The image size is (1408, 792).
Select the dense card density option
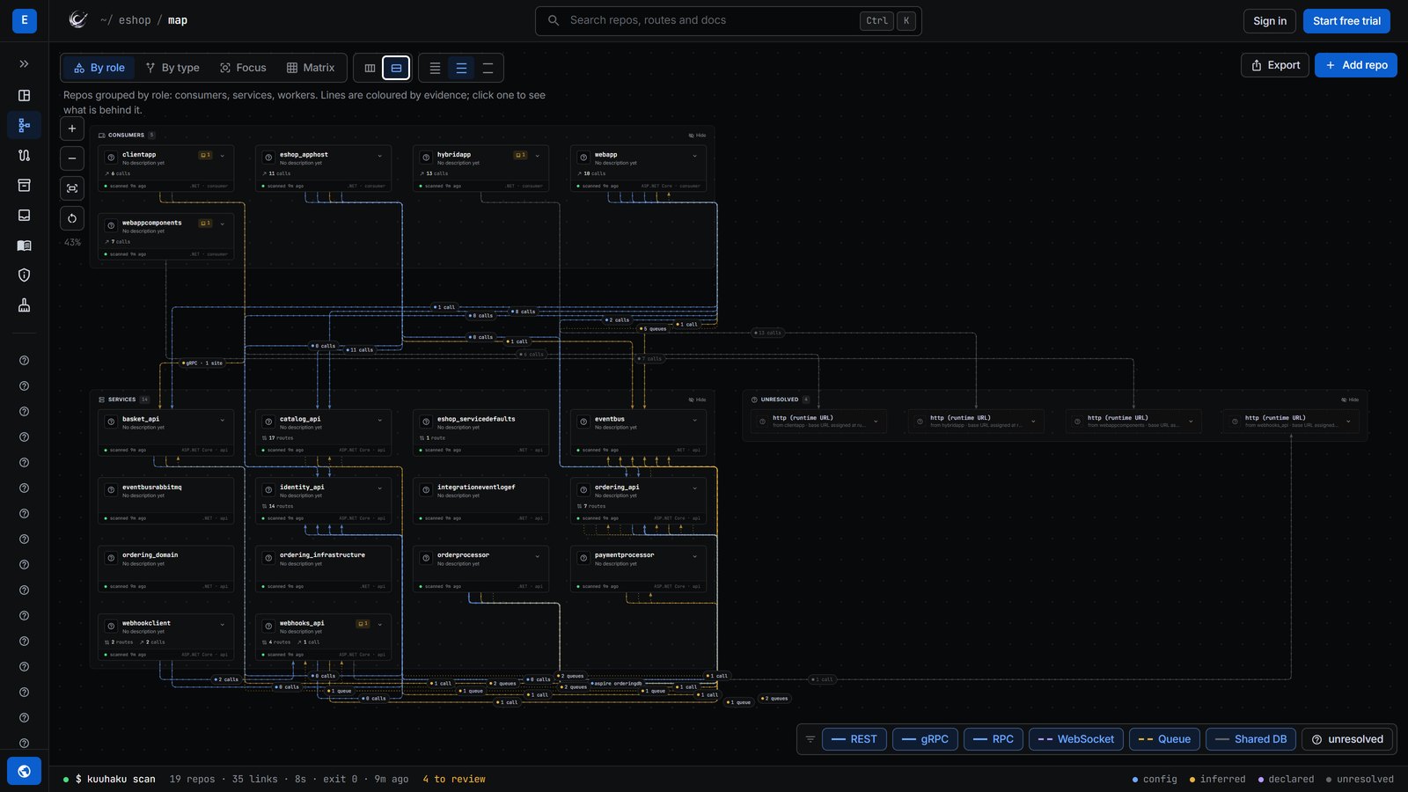[435, 68]
